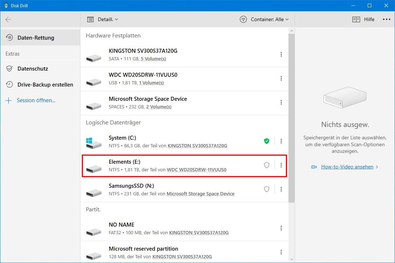This screenshot has height=263, width=395.
Task: Open options menu for System (C:)
Action: (281, 141)
